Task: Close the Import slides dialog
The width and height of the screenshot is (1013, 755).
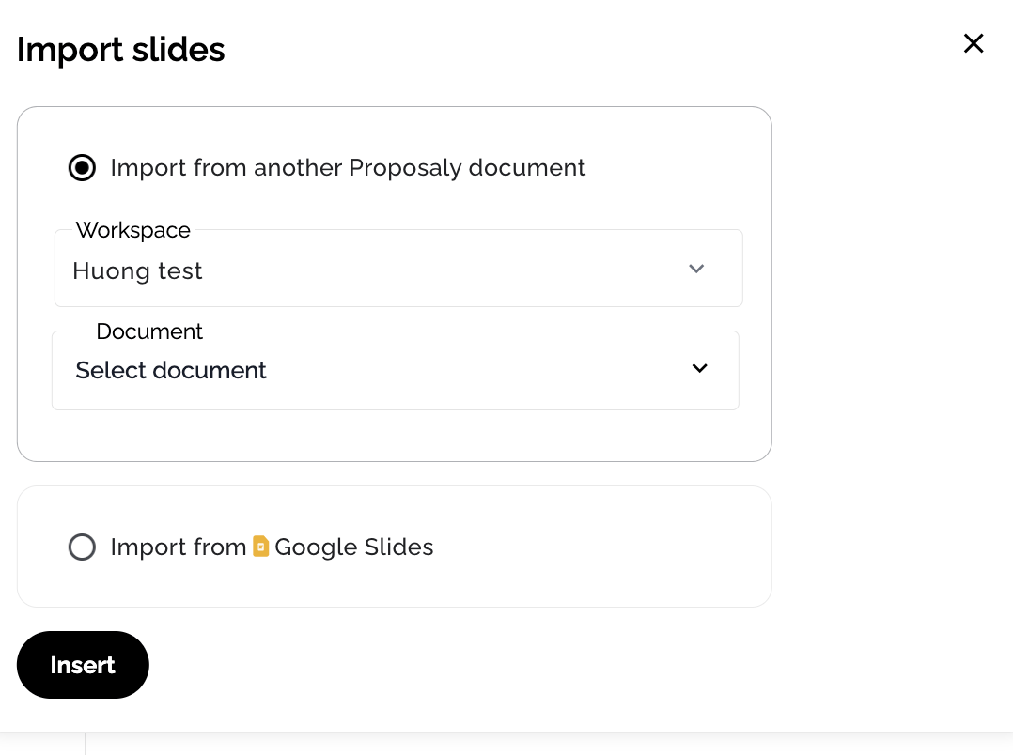Action: (x=974, y=43)
